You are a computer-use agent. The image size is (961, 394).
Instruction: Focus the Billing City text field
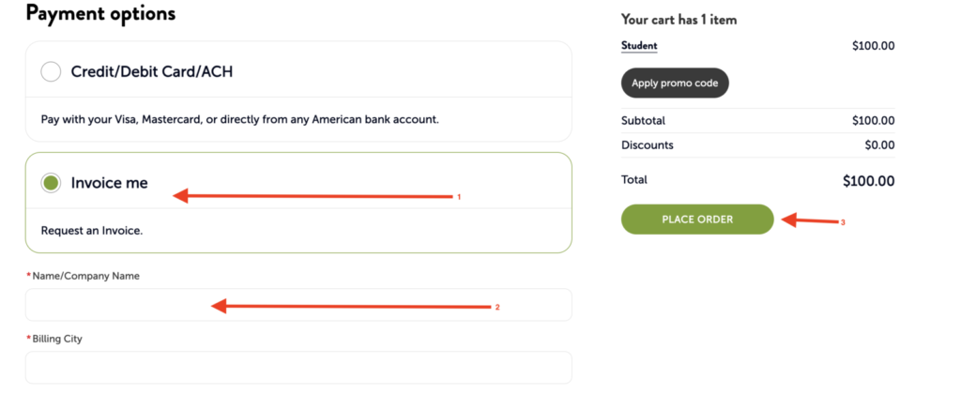298,367
